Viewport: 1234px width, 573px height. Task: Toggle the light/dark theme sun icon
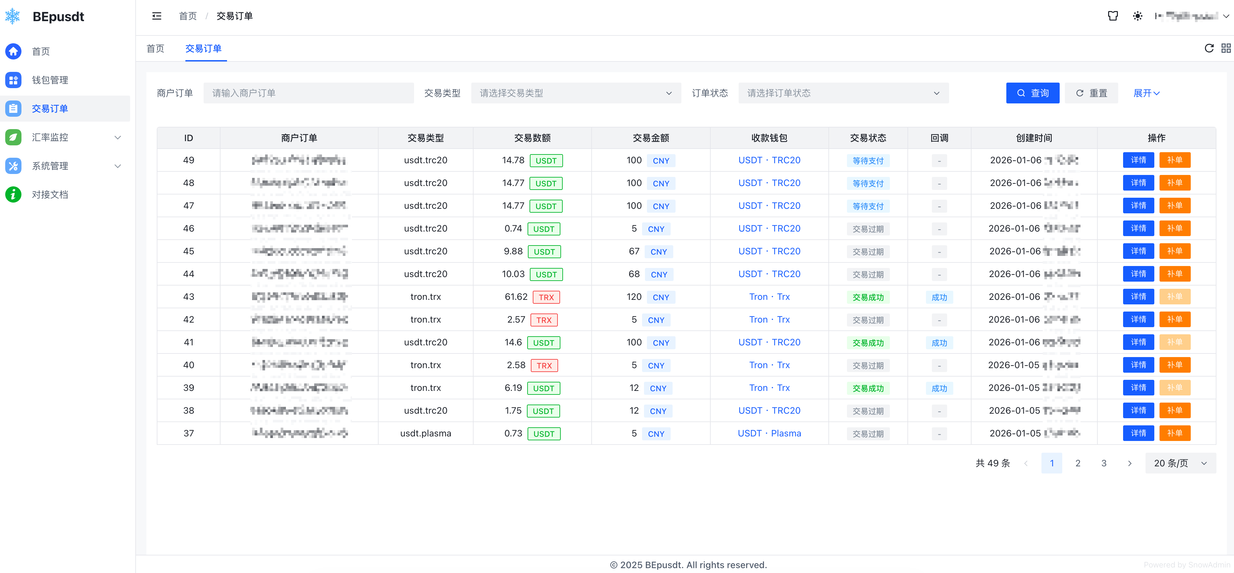1138,16
